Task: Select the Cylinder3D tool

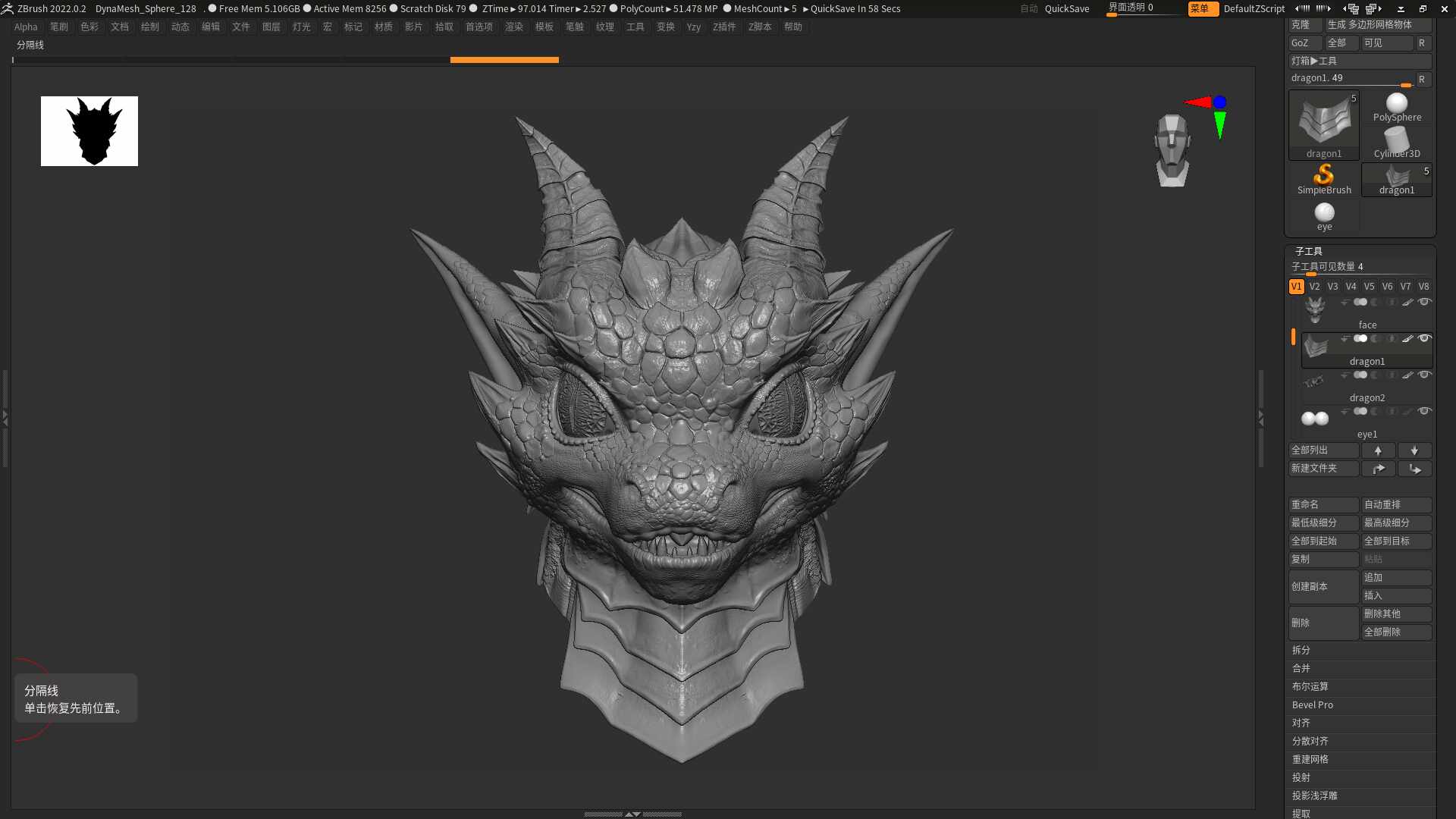Action: pyautogui.click(x=1397, y=143)
